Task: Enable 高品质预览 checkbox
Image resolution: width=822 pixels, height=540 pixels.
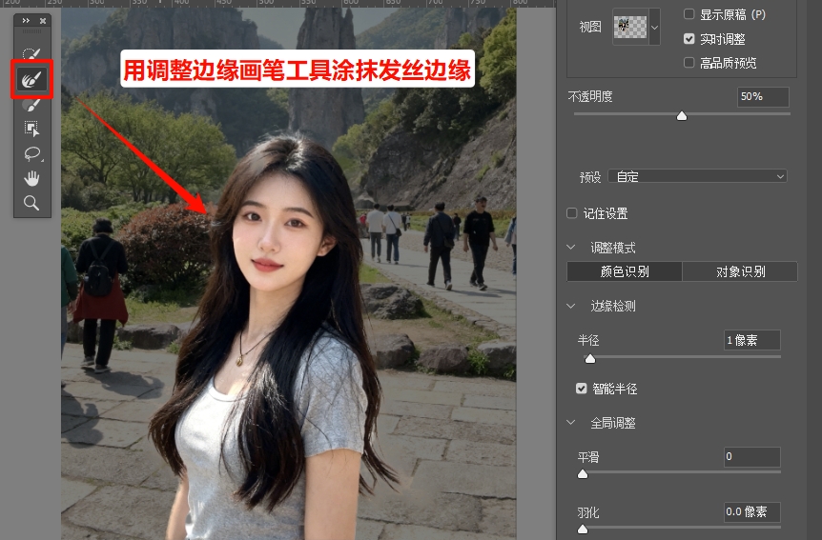Action: [689, 63]
